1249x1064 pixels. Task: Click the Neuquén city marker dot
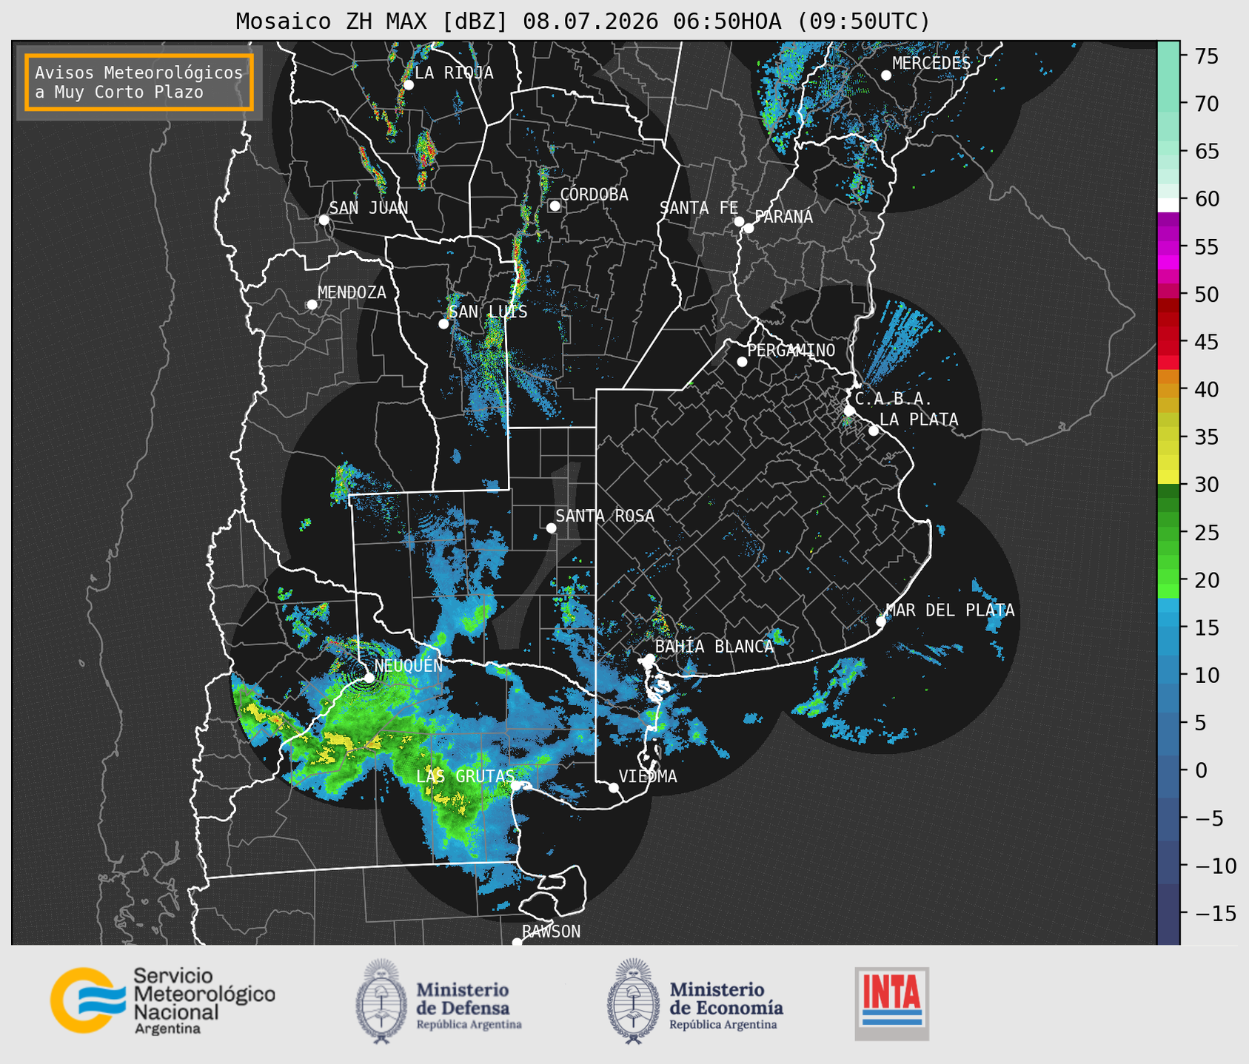369,678
